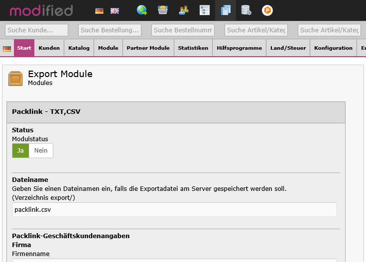Open the Katalog menu
Screen dimensions: 366x262
[x=79, y=48]
